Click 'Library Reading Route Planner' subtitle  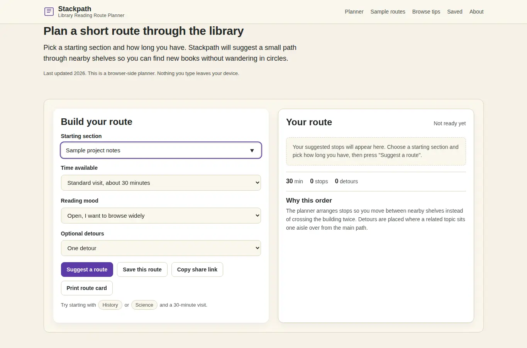[x=91, y=15]
